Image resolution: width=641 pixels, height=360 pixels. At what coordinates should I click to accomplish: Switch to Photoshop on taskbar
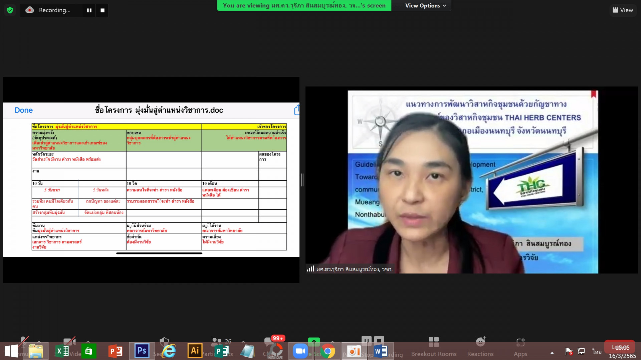(142, 351)
